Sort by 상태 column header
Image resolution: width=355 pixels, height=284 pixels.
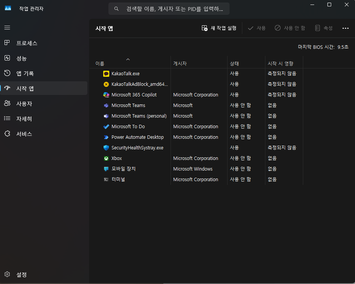[234, 64]
